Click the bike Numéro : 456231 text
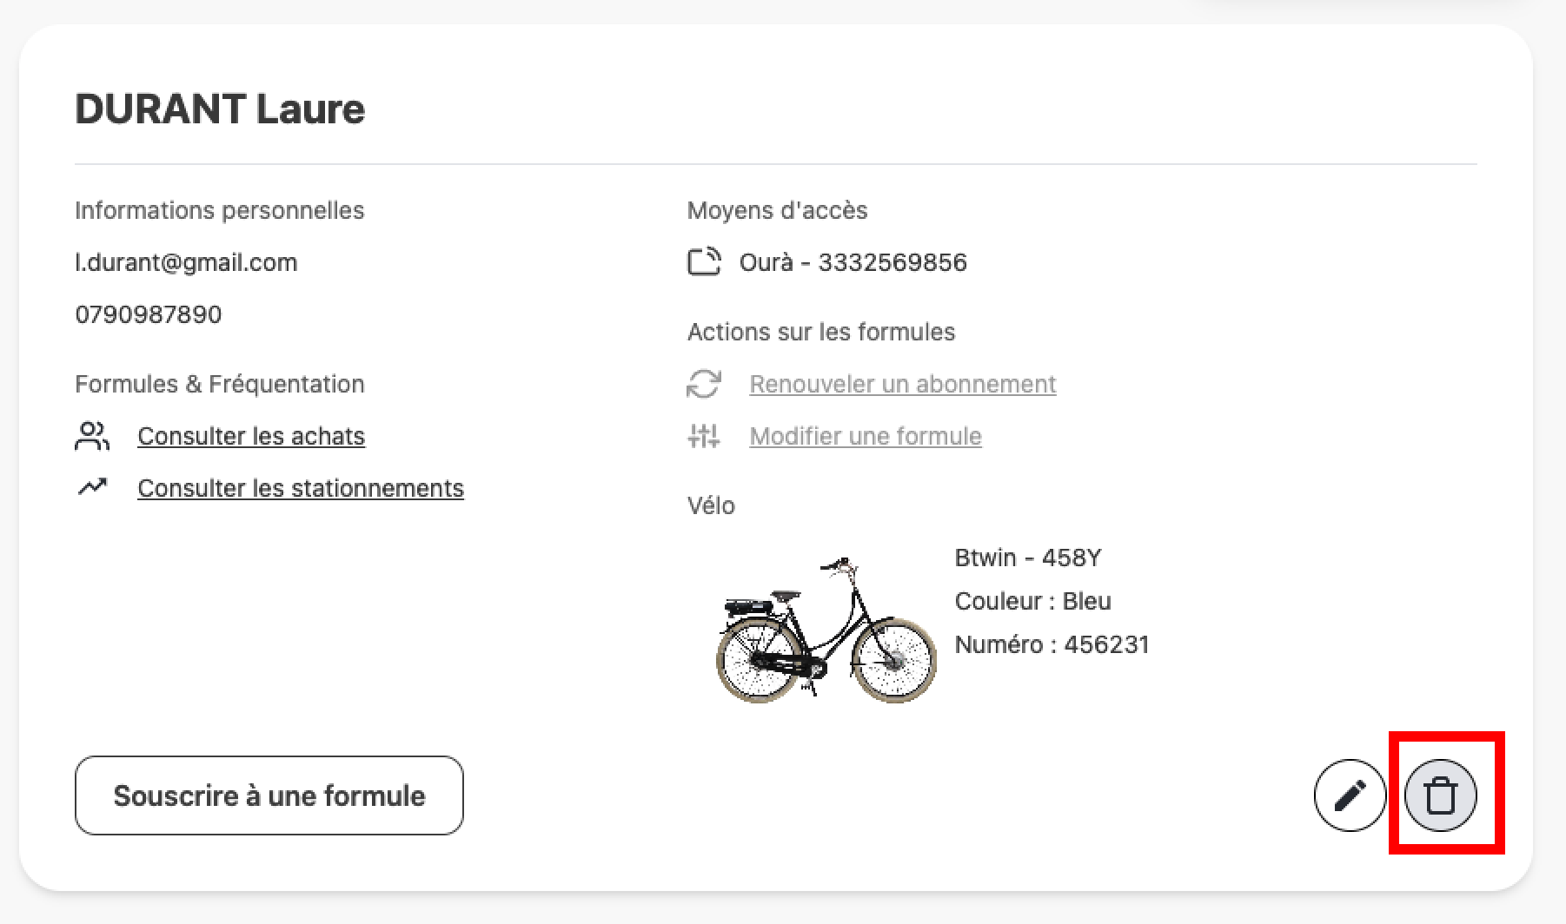1566x924 pixels. pyautogui.click(x=1052, y=644)
